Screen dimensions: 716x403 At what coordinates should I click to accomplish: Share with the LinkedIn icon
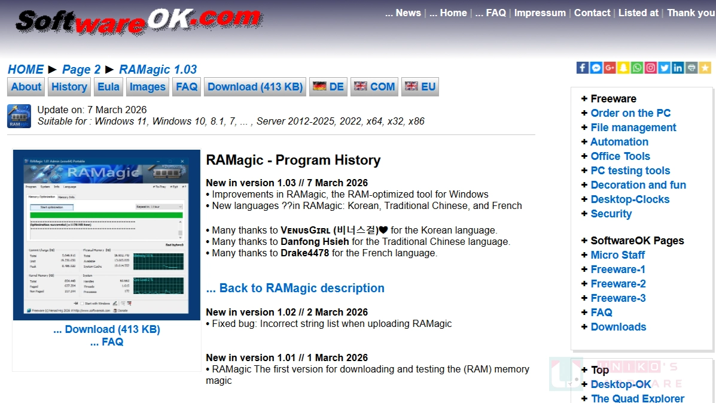pos(678,68)
